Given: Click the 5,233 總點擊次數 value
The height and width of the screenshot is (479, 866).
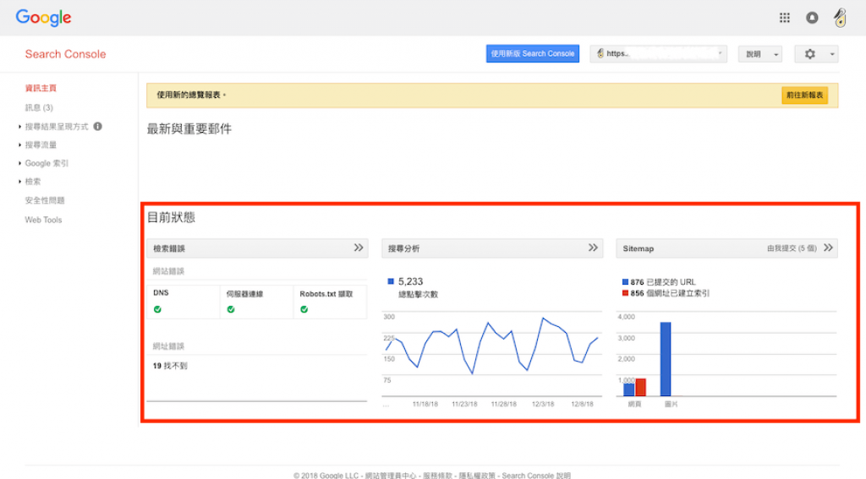Looking at the screenshot, I should pyautogui.click(x=410, y=281).
